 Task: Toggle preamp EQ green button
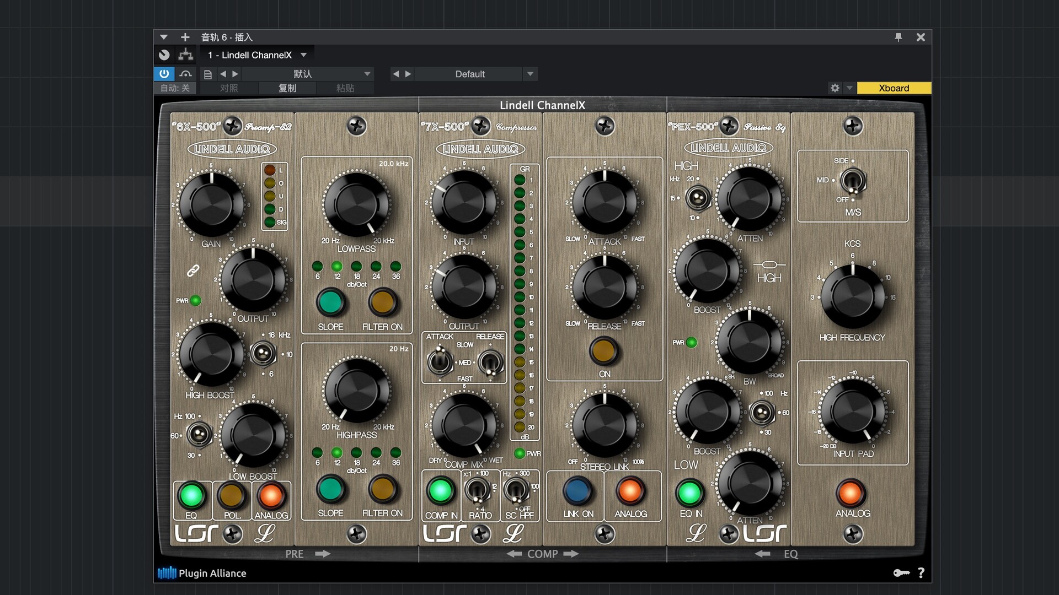(191, 495)
